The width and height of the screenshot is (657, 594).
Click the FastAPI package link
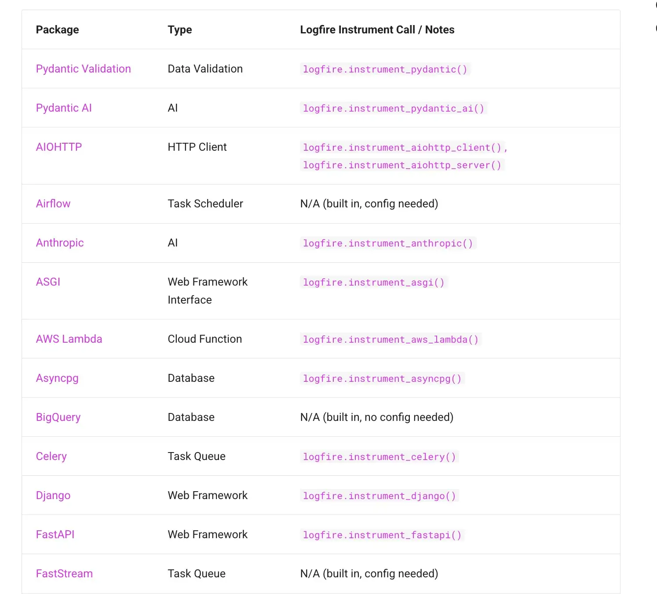pyautogui.click(x=55, y=534)
